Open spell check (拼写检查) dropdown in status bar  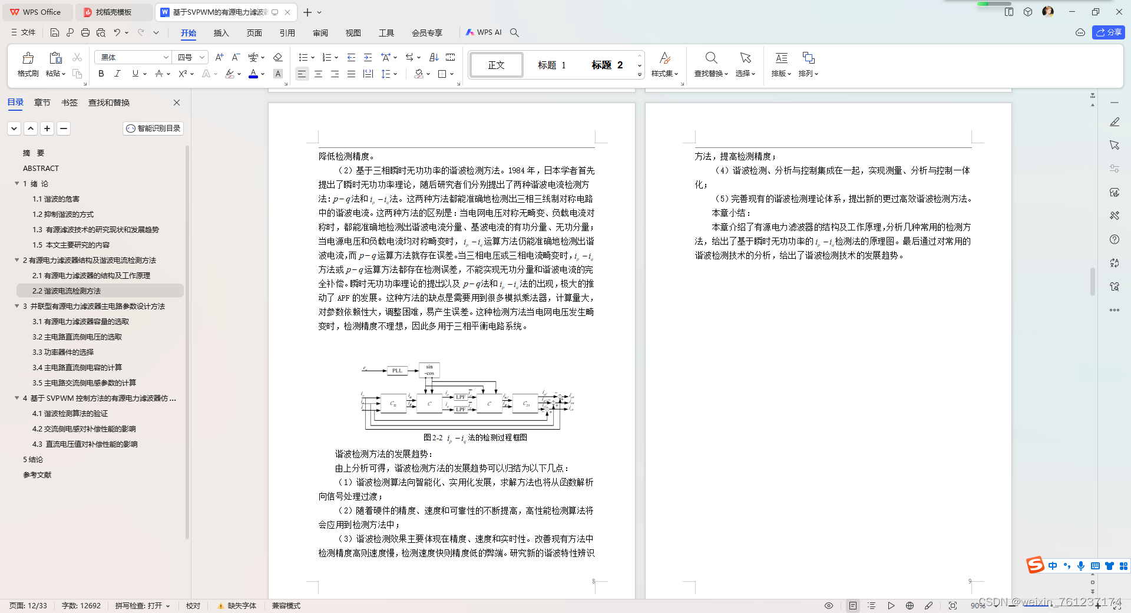pyautogui.click(x=143, y=605)
